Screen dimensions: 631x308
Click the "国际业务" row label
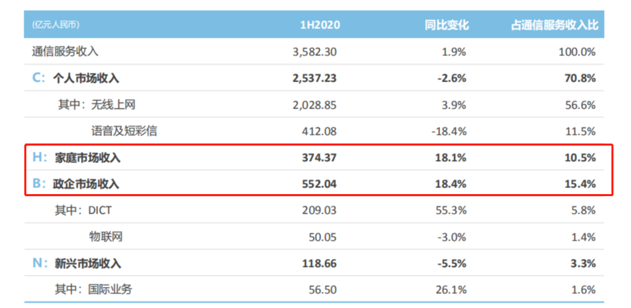[111, 290]
